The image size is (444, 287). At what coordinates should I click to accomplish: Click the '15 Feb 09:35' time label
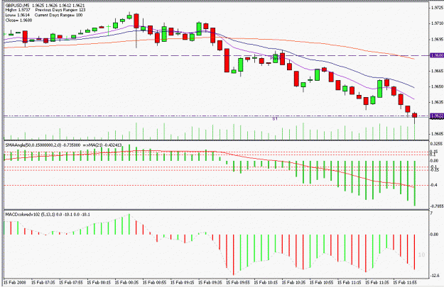[x=210, y=282]
